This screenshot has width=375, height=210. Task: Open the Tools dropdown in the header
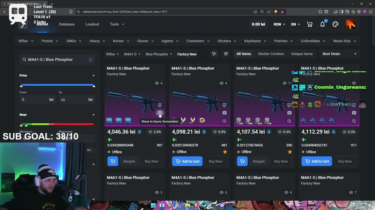[117, 24]
